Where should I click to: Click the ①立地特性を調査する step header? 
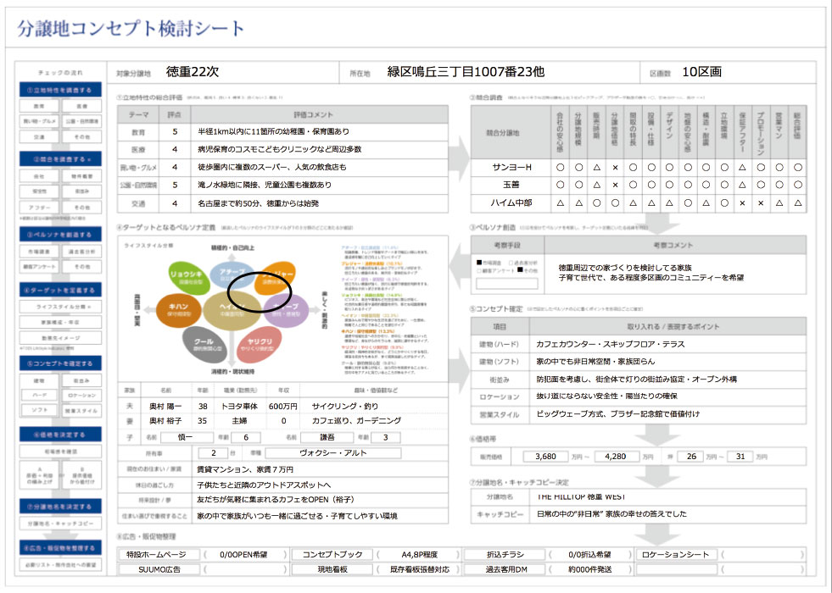point(60,90)
